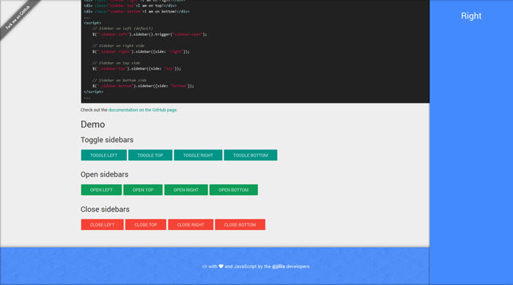
Task: Click the "Sidebar on bottom side" code comment
Action: [119, 80]
